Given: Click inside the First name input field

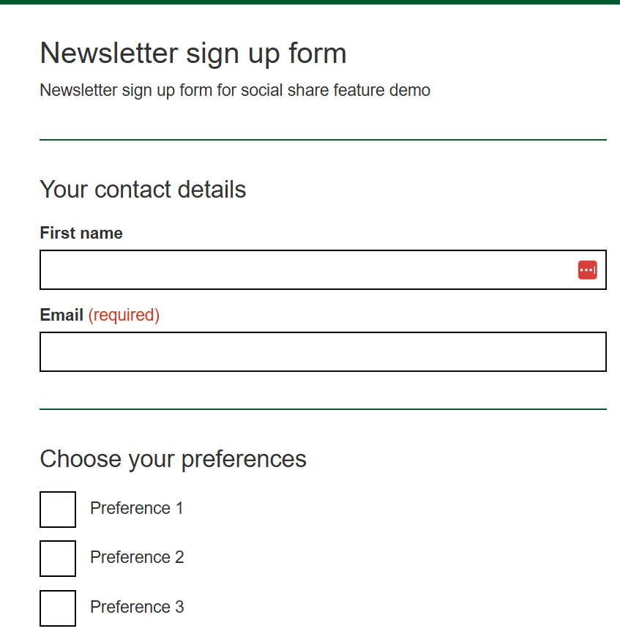Looking at the screenshot, I should [293, 269].
